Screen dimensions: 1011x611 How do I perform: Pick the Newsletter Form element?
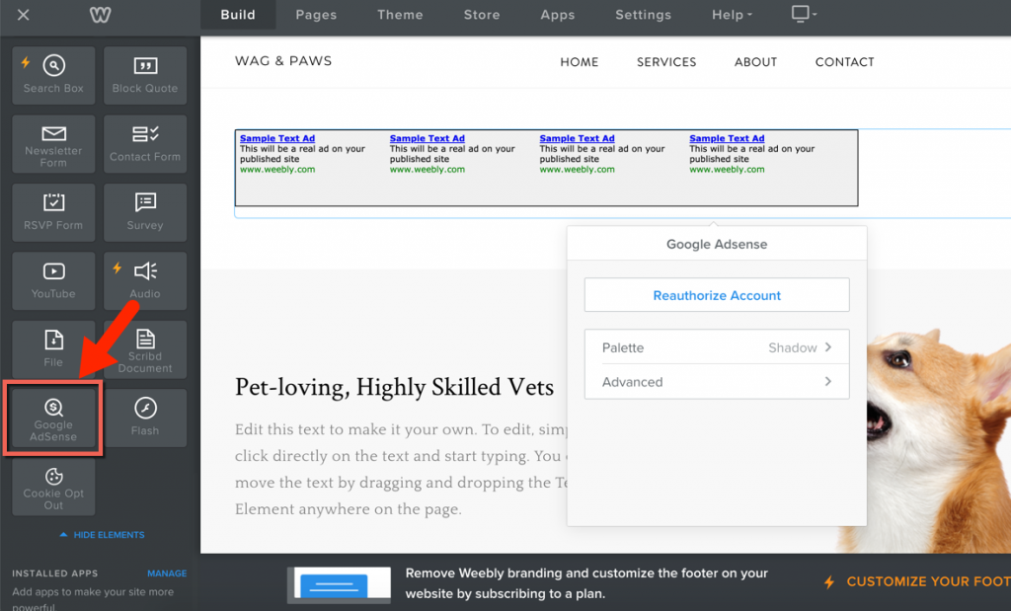click(x=53, y=144)
